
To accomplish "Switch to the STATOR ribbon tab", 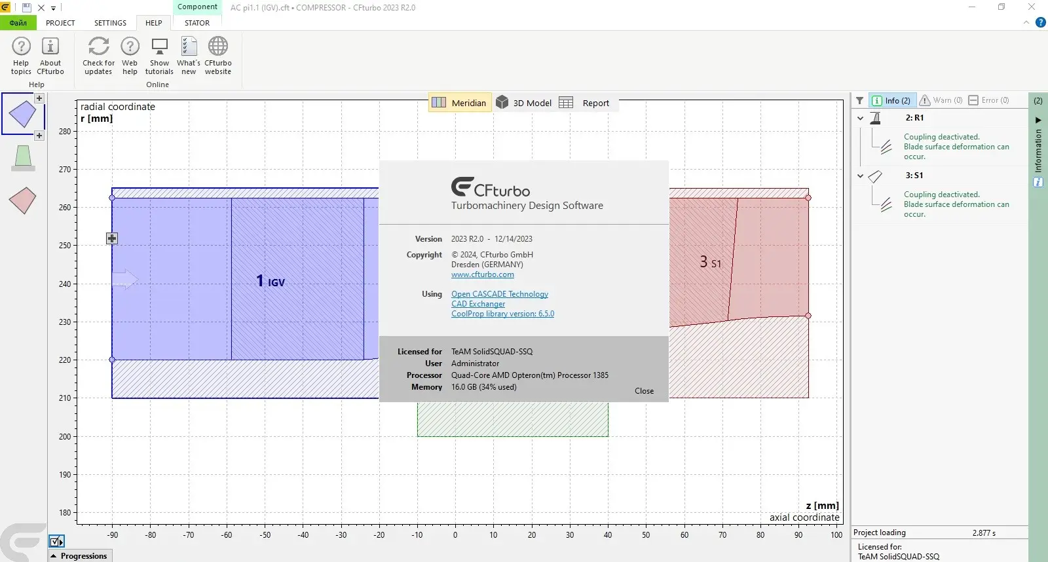I will coord(197,23).
